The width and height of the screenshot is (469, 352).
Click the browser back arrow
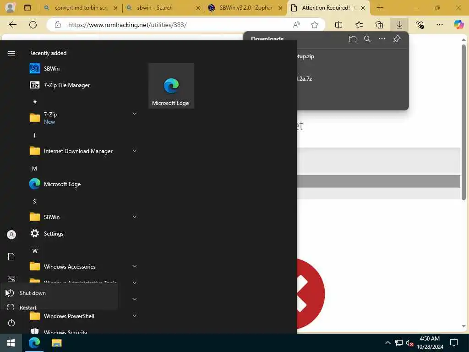(12, 25)
